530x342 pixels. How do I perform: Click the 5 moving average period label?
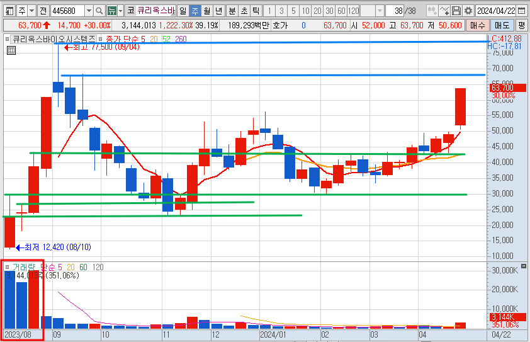(x=143, y=39)
